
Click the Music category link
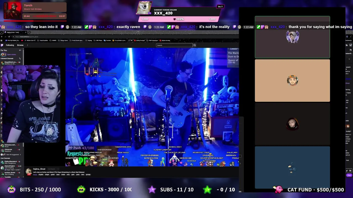click(35, 175)
